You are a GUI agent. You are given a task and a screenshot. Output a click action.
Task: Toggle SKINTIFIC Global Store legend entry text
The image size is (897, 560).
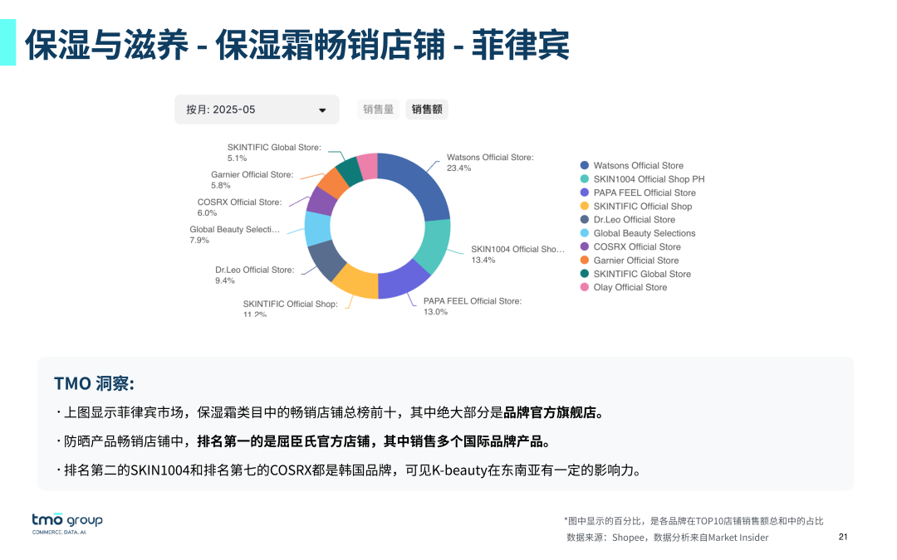[x=642, y=274]
